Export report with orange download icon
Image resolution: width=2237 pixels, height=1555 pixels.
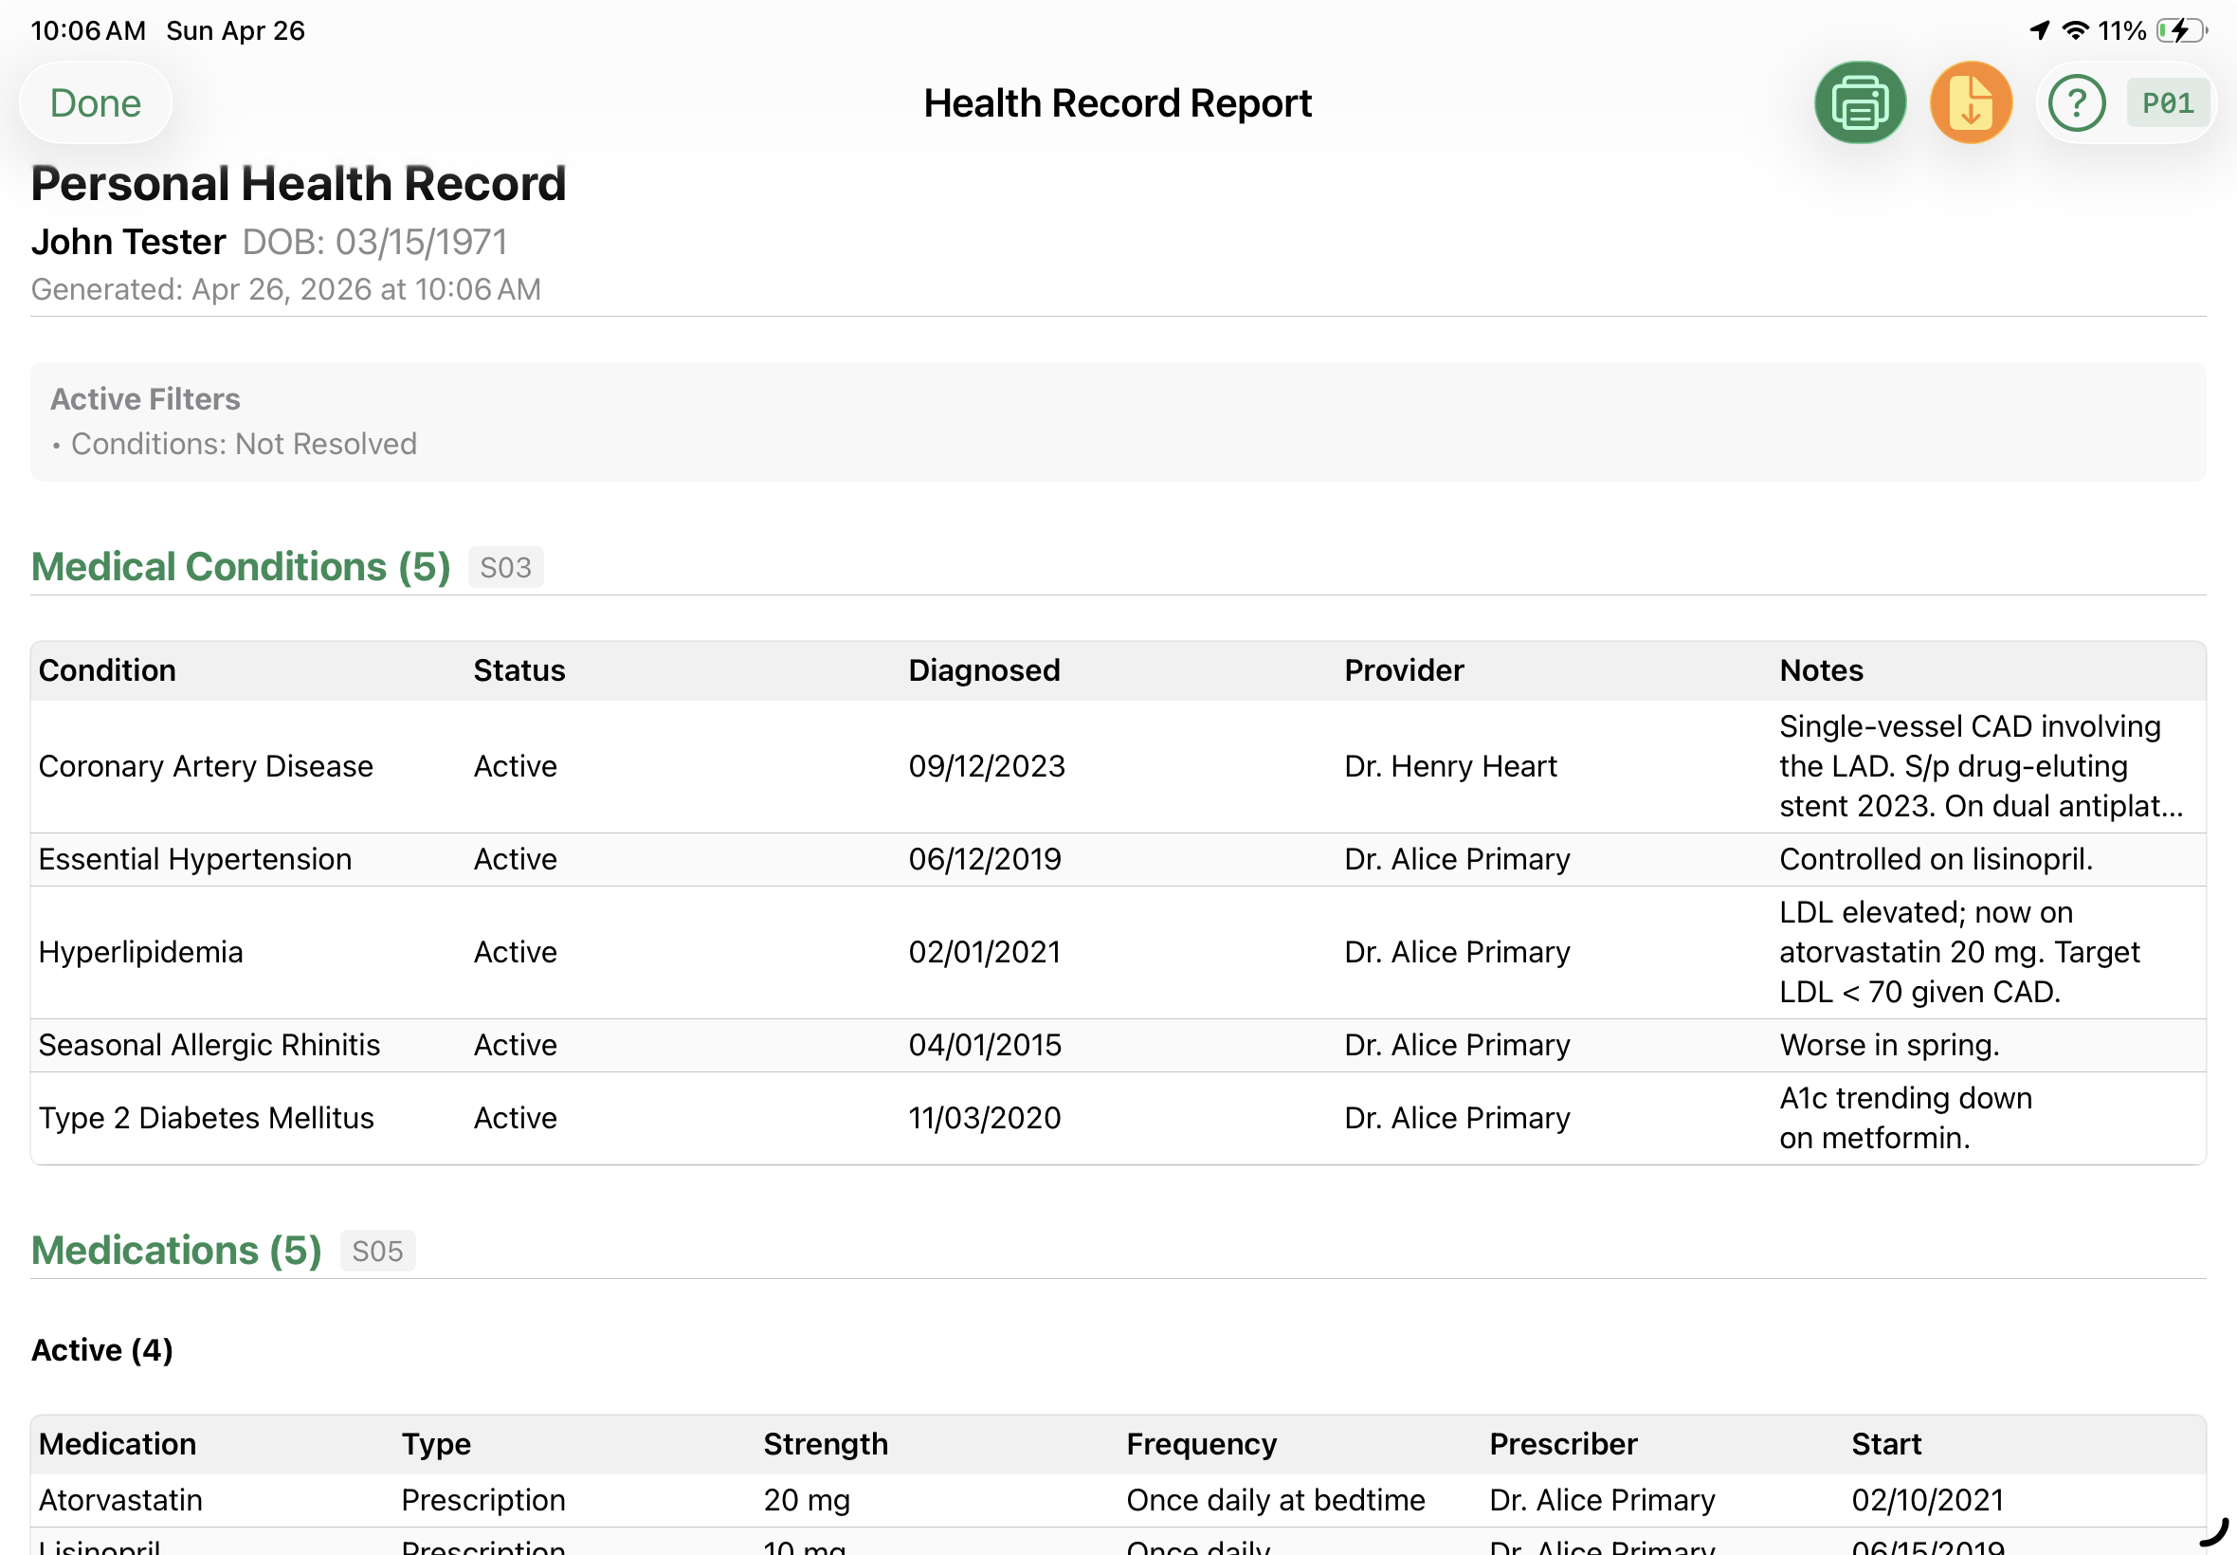(1970, 102)
